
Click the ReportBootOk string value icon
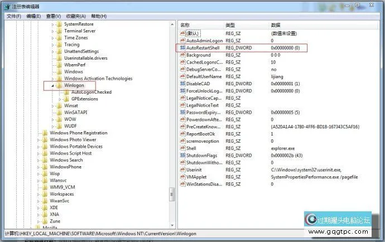(182, 134)
